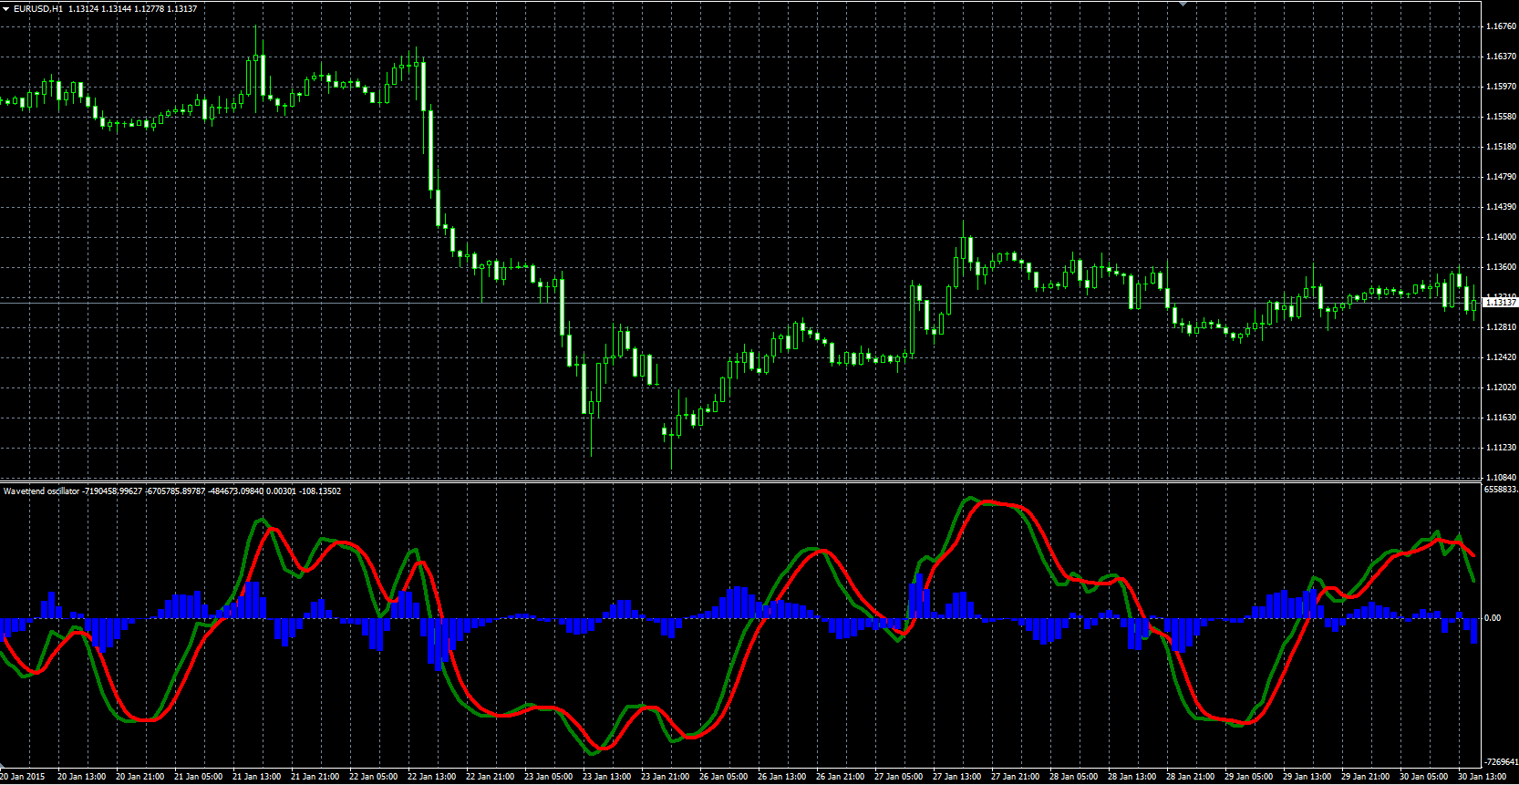
Task: Click the 22 Jan 05:00 time label
Action: [373, 777]
